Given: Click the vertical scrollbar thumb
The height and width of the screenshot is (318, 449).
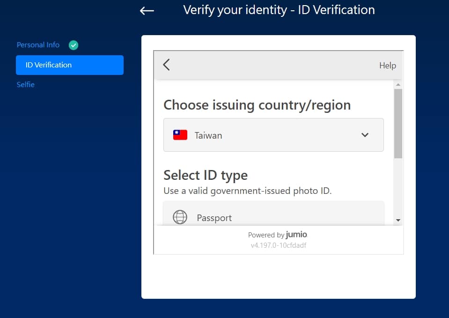Looking at the screenshot, I should coord(398,124).
